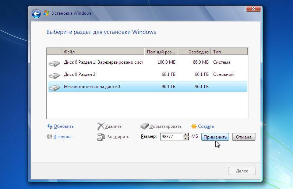Click the Создать star icon
This screenshot has height=189, width=293.
click(194, 126)
